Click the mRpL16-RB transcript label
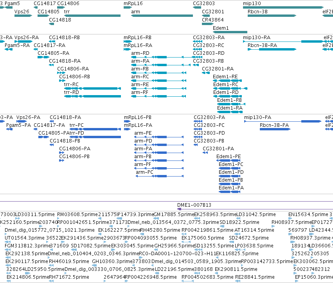This screenshot has height=283, width=333. (138, 38)
